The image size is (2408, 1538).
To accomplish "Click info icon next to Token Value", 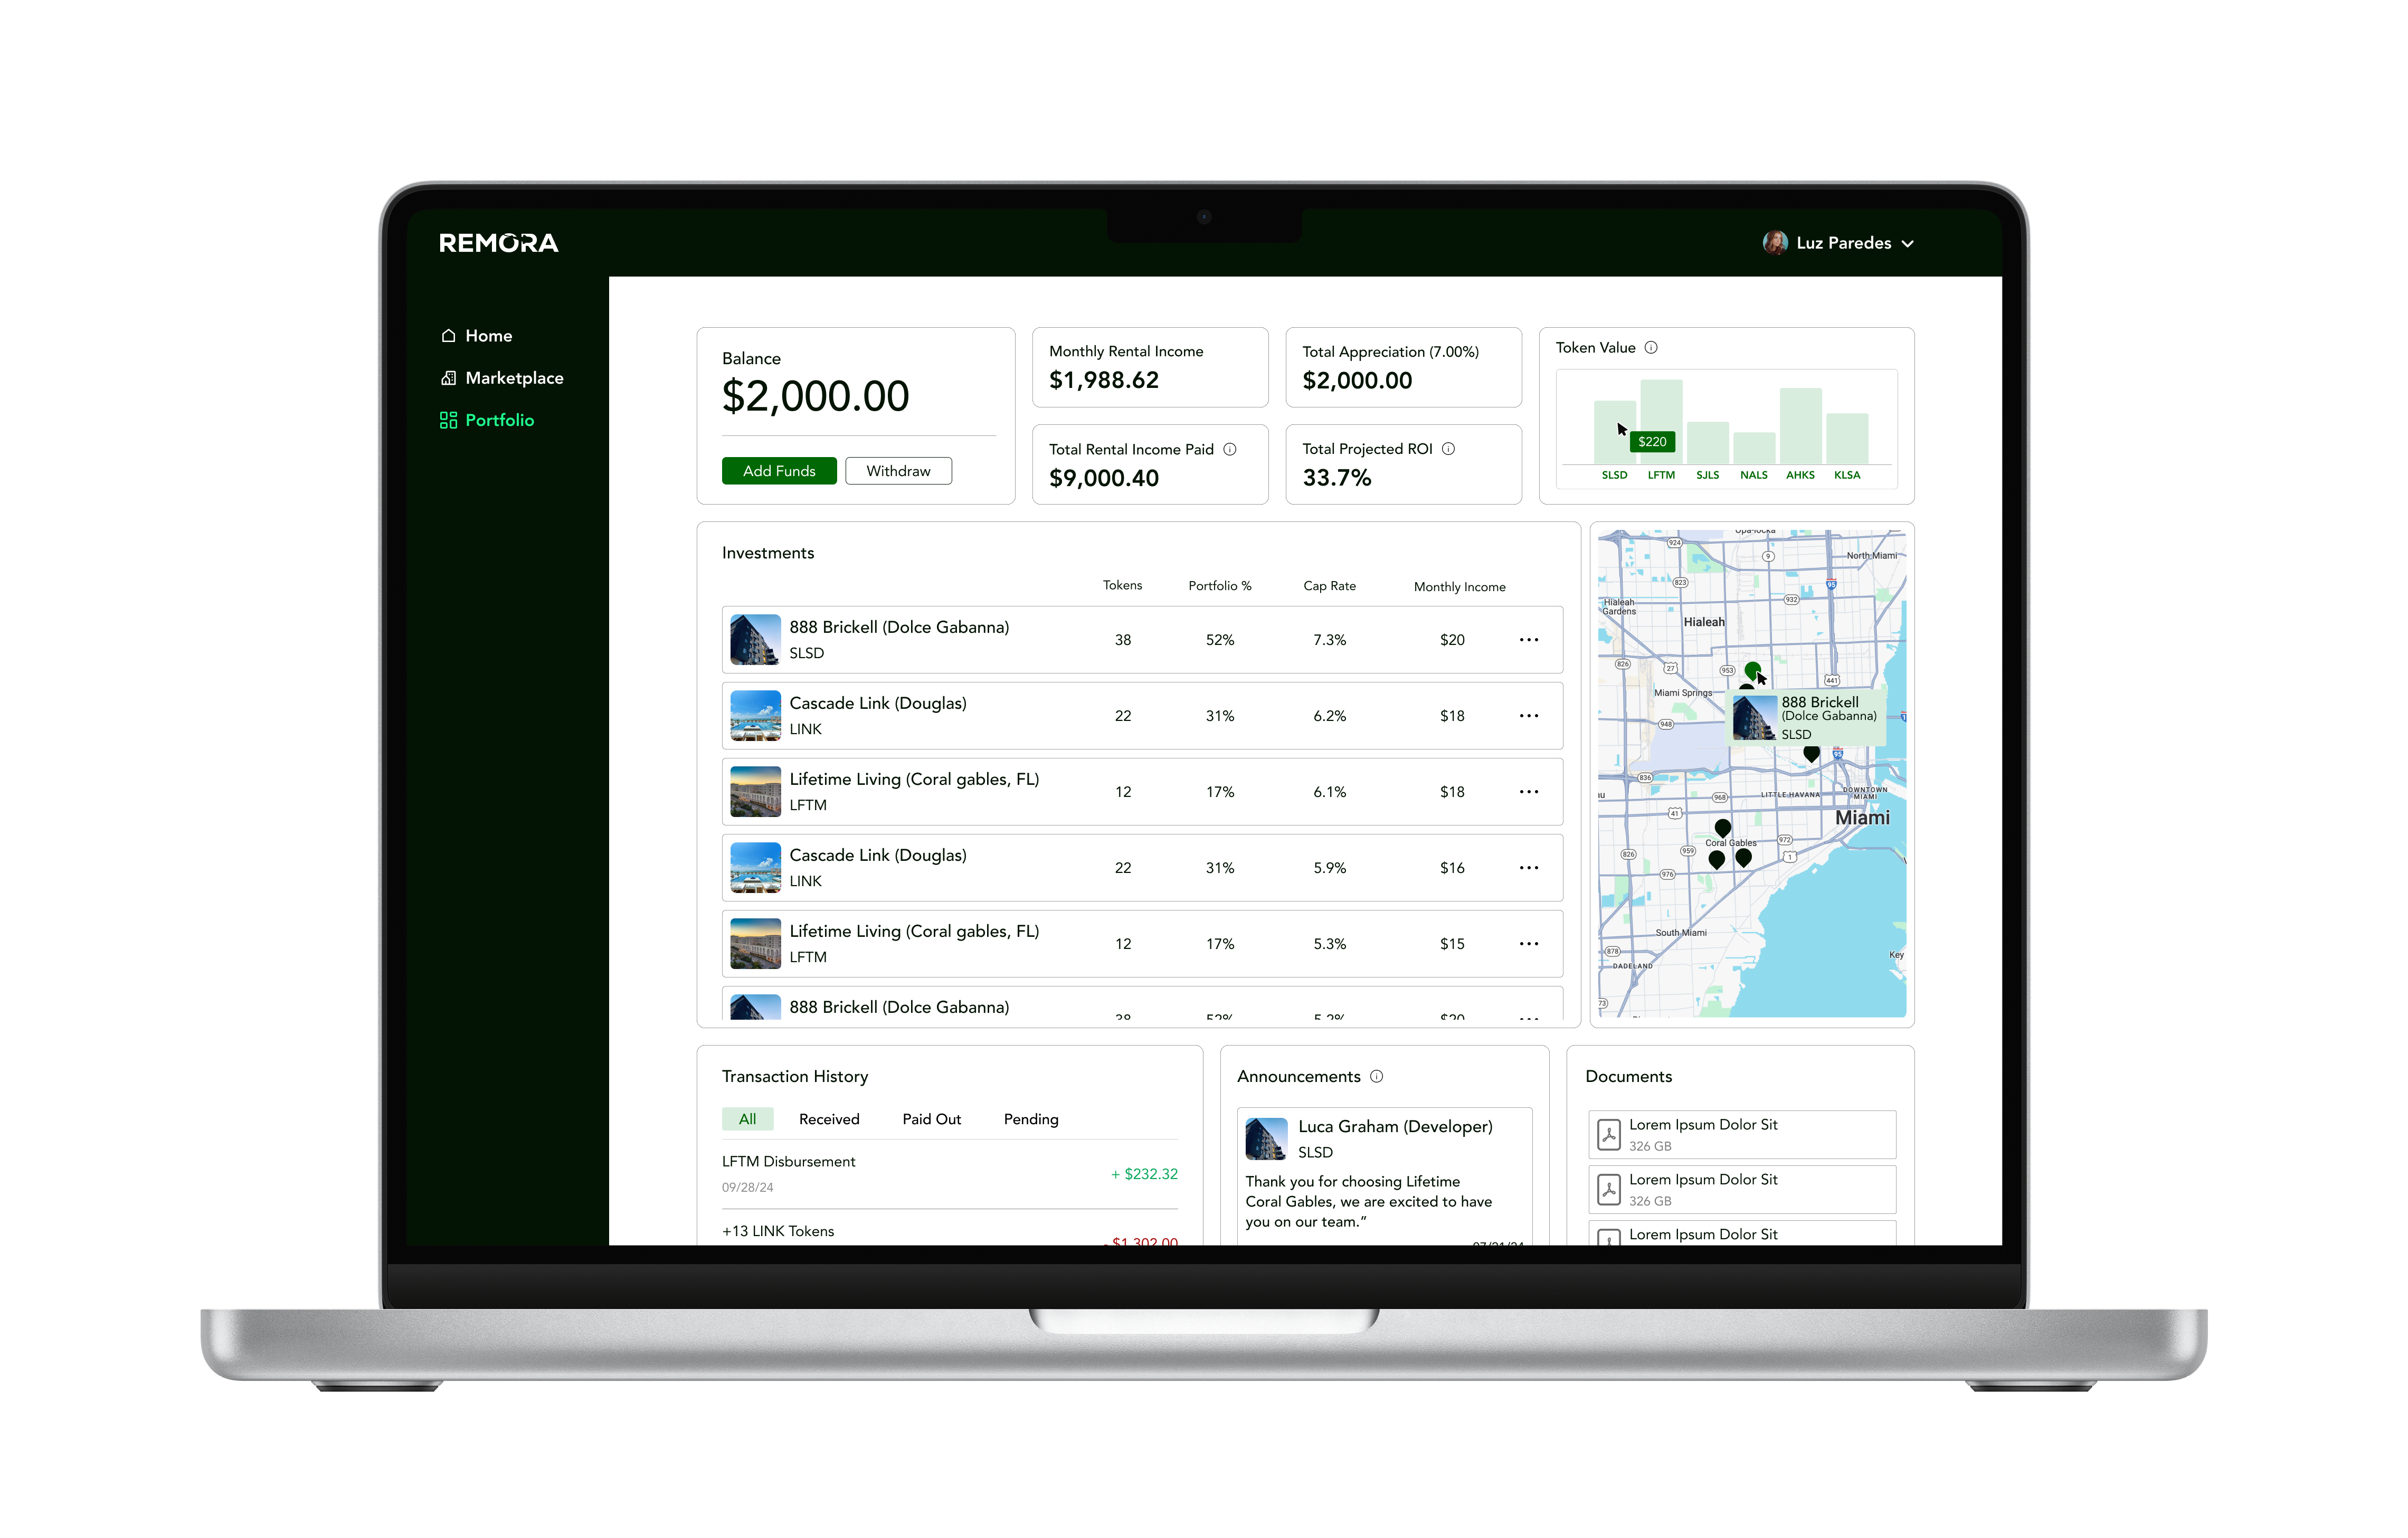I will pos(1651,348).
